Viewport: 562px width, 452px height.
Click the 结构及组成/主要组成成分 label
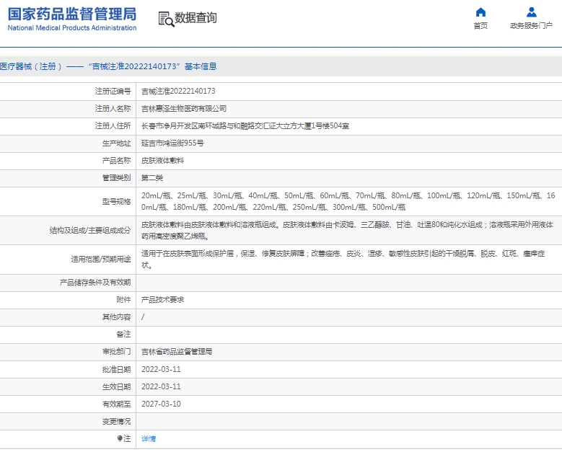(x=90, y=230)
